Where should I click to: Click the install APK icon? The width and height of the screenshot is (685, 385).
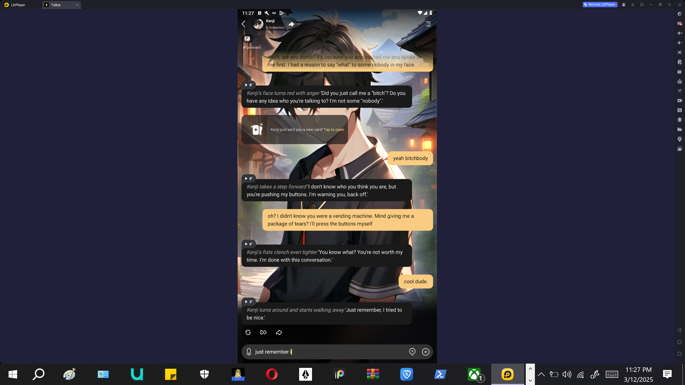680,81
